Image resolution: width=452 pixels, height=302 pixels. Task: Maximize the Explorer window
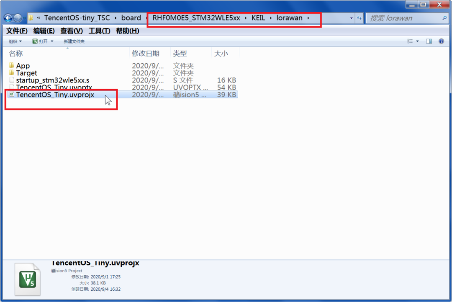coord(423,4)
